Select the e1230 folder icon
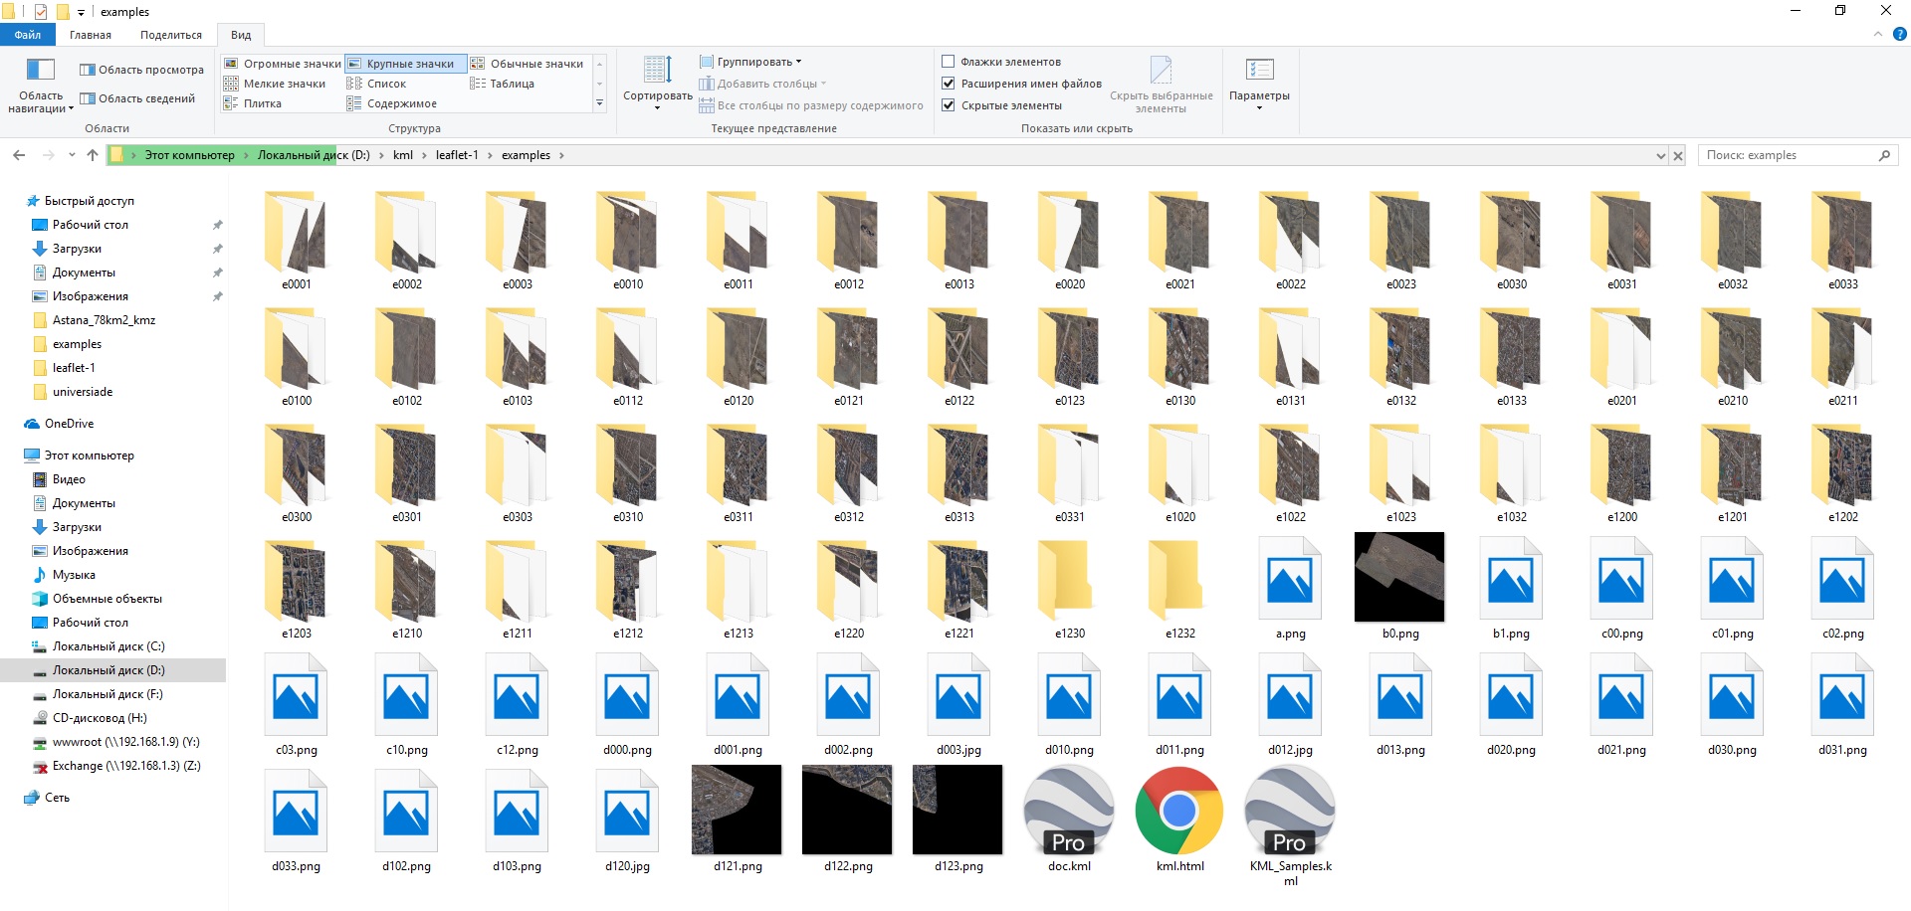Image resolution: width=1911 pixels, height=911 pixels. (1069, 577)
